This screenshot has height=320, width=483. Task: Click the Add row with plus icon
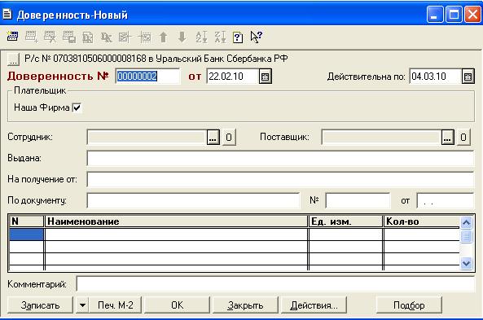(32, 37)
